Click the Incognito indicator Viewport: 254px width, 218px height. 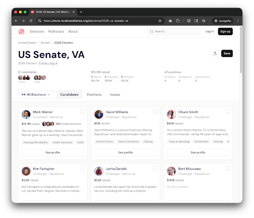point(223,21)
